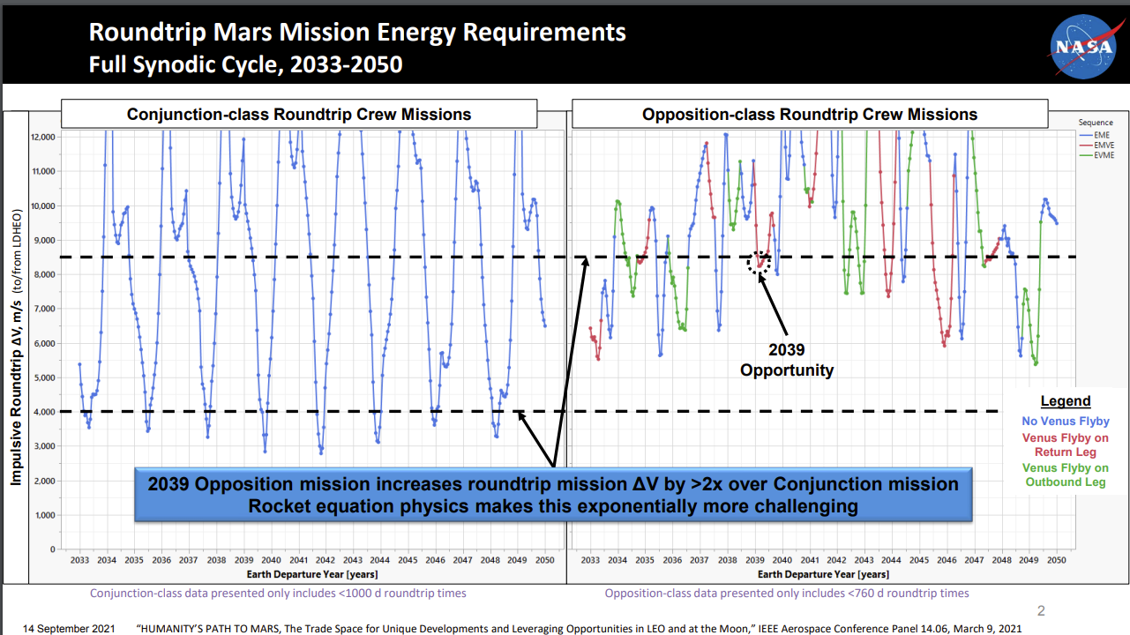This screenshot has width=1130, height=635.
Task: Click the 4,000 y-axis value
Action: [44, 412]
